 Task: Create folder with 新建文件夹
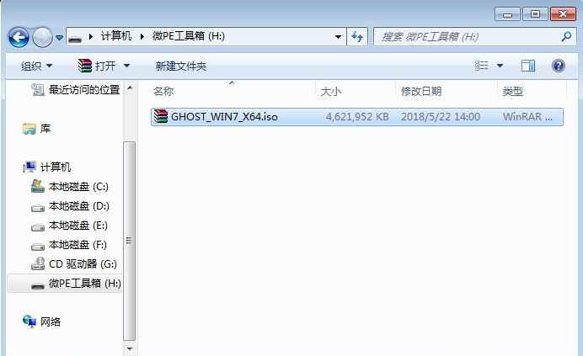(180, 66)
